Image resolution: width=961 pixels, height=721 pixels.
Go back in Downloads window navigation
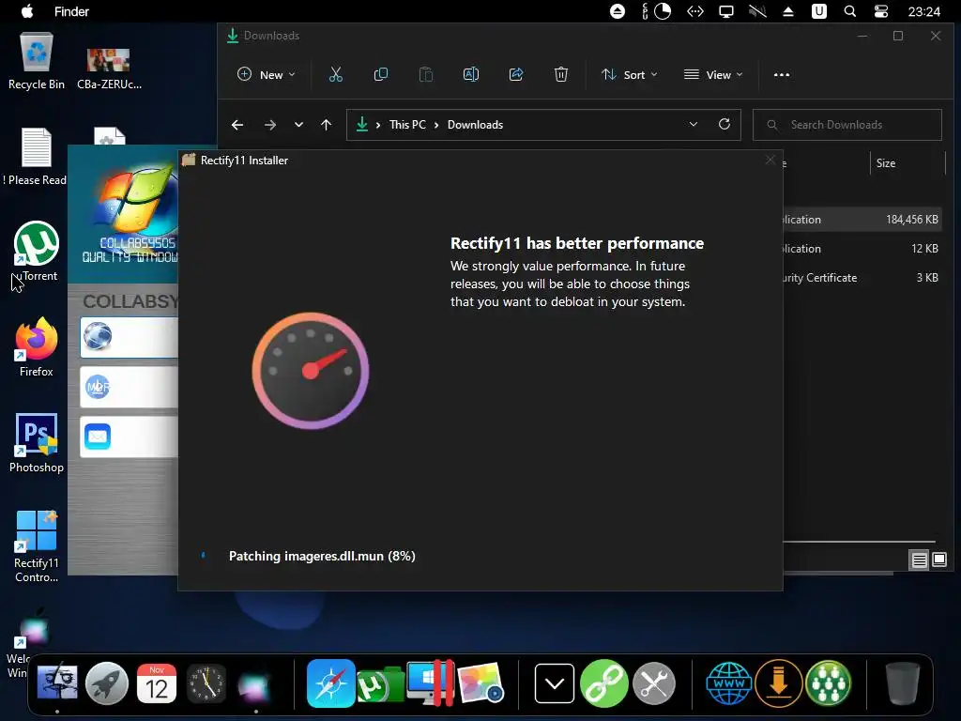237,125
